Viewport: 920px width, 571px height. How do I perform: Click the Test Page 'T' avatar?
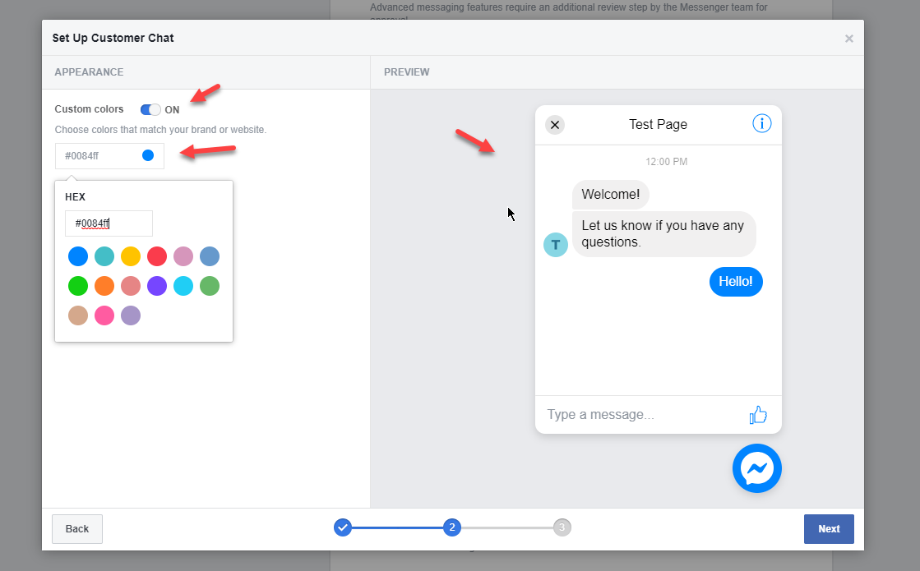pos(555,244)
